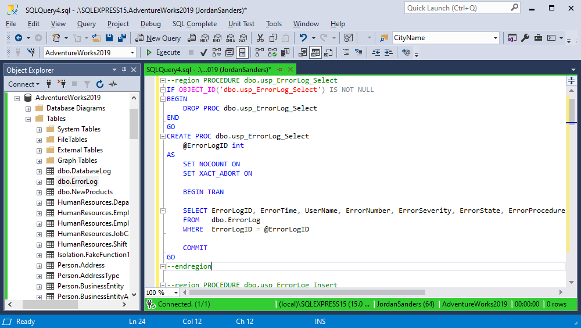Switch to Results to File mode
The height and width of the screenshot is (328, 581).
point(328,53)
